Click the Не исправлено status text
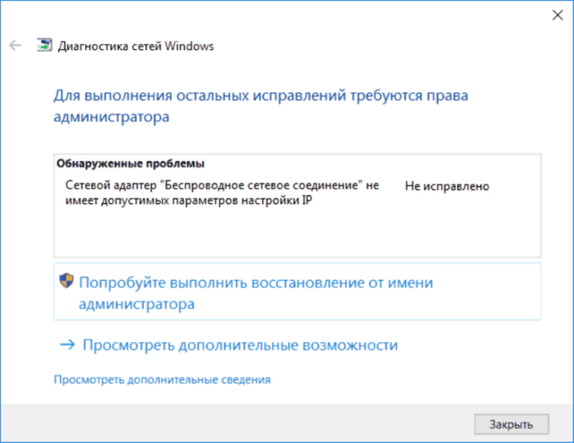574x443 pixels. [447, 186]
